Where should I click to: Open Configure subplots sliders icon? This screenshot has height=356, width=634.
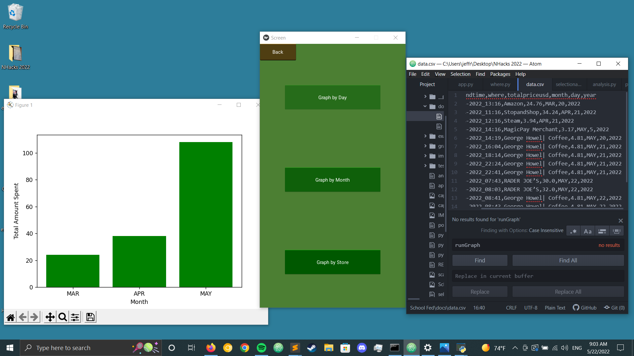click(75, 317)
